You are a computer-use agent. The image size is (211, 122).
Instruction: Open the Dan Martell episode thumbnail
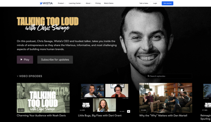coord(166,98)
